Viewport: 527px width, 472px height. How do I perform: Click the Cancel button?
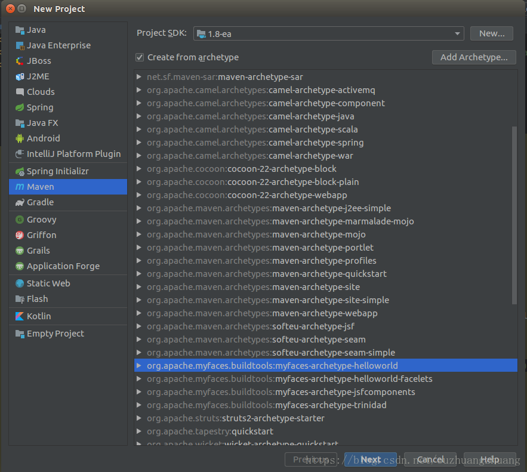click(x=430, y=459)
